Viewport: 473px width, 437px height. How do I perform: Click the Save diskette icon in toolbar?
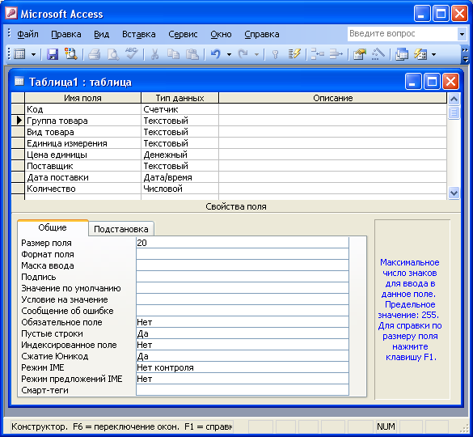53,54
